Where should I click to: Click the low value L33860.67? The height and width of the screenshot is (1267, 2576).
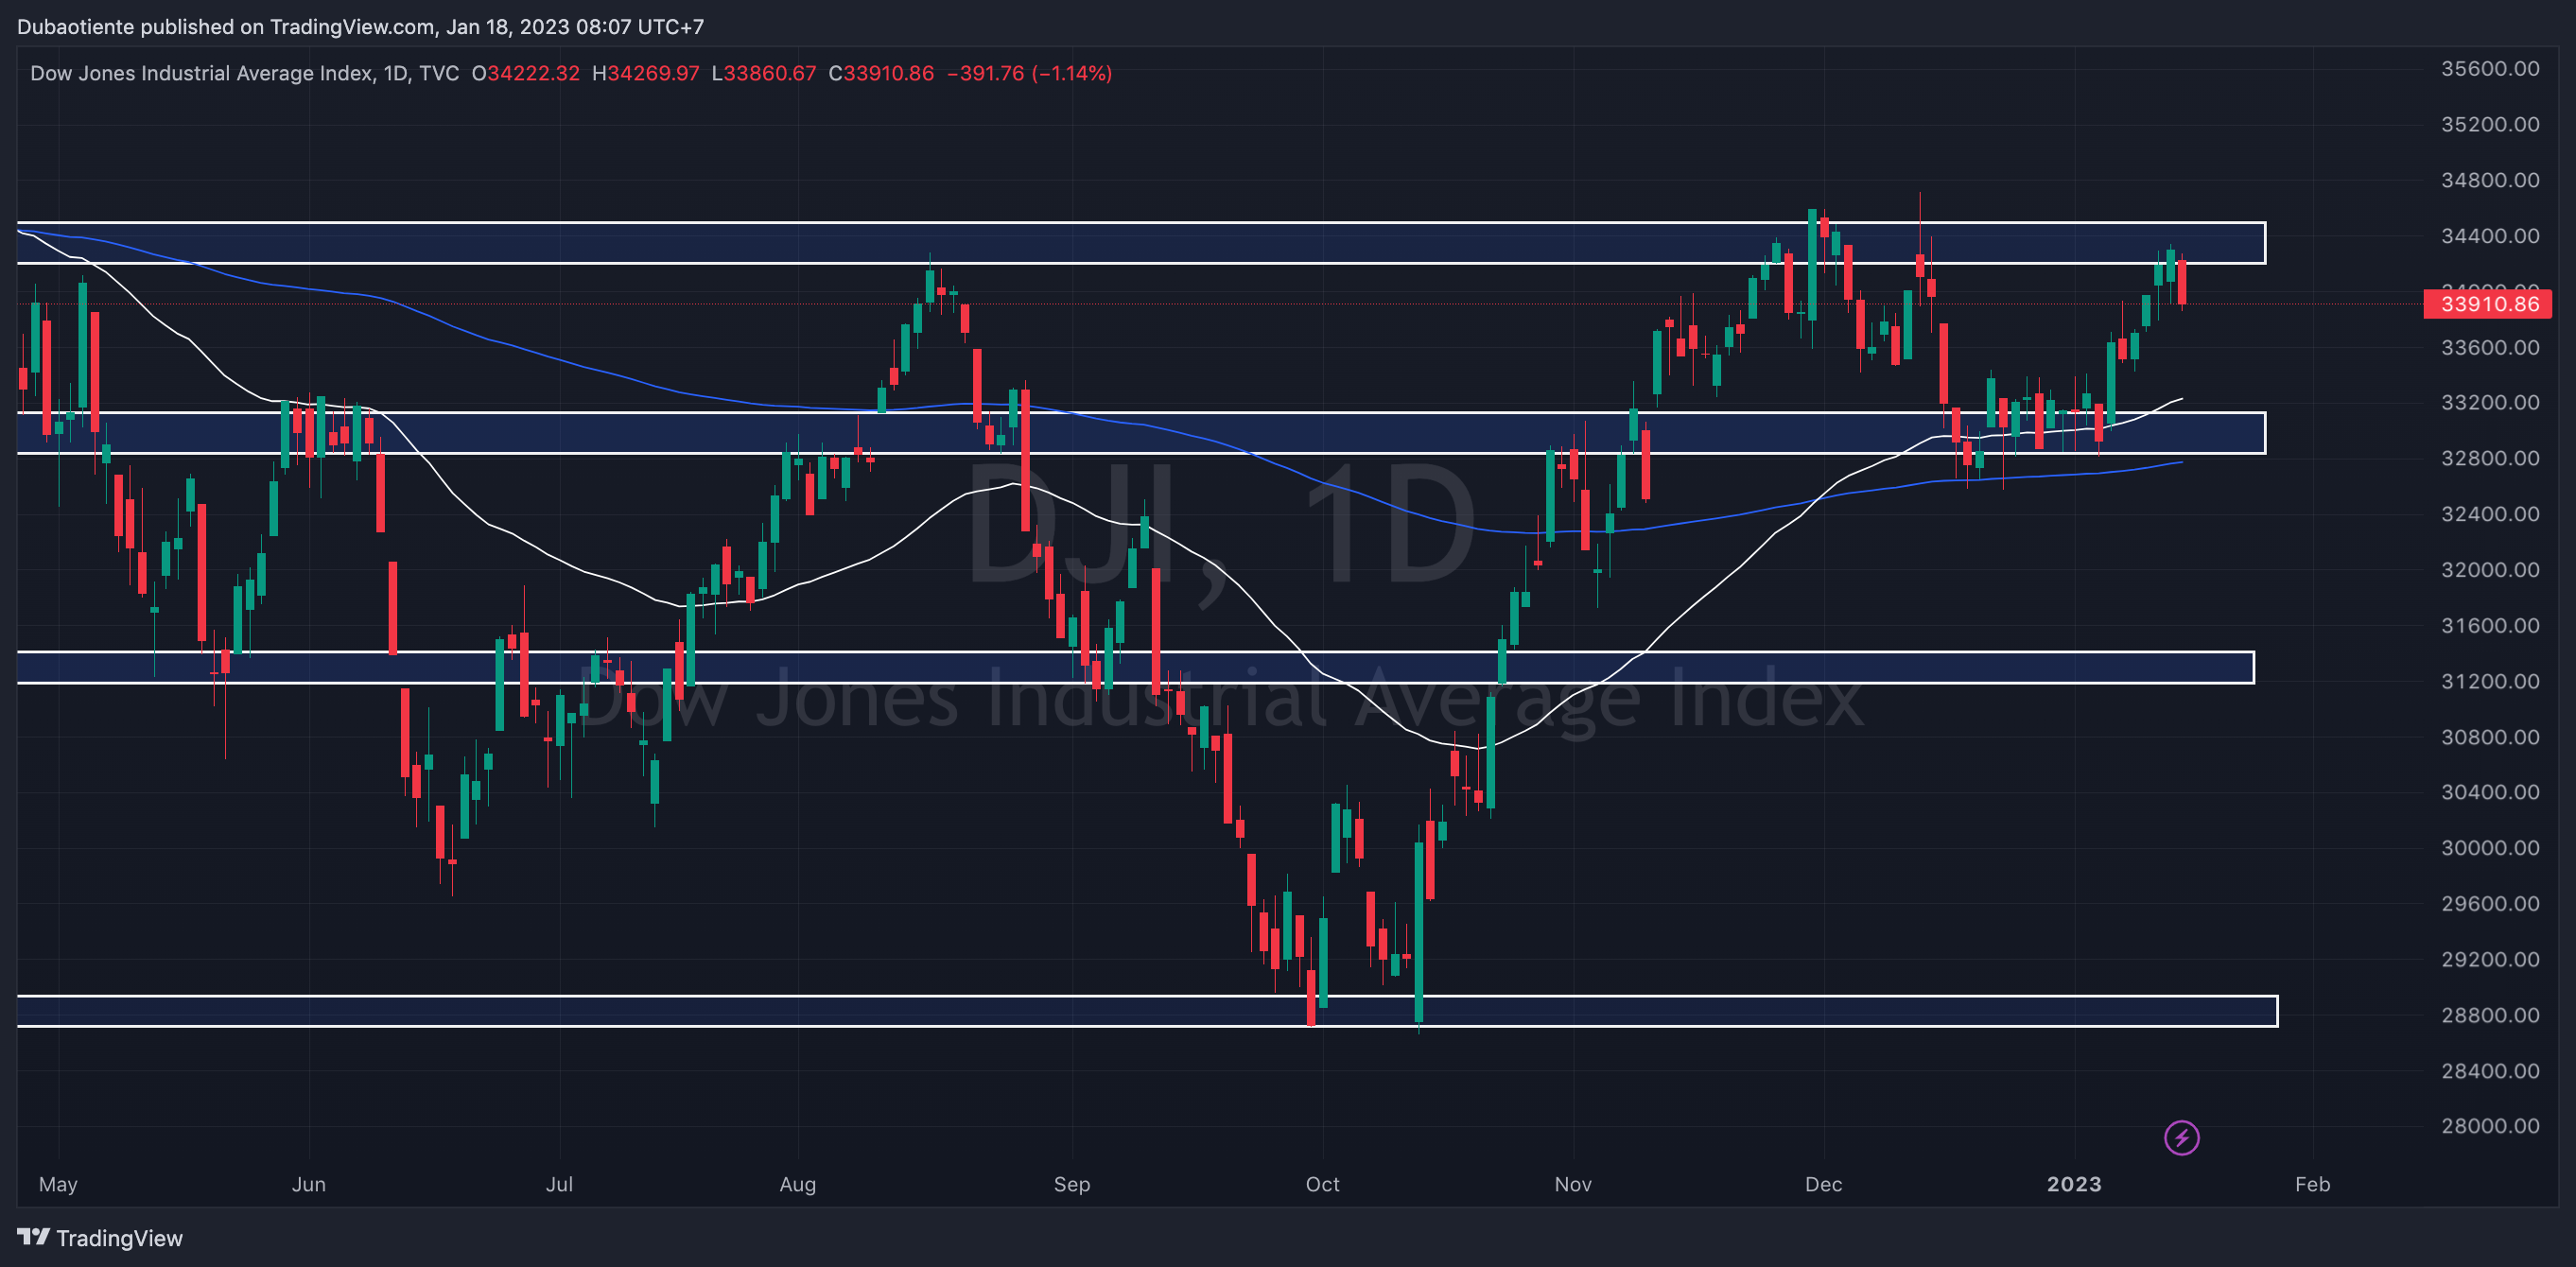(764, 73)
